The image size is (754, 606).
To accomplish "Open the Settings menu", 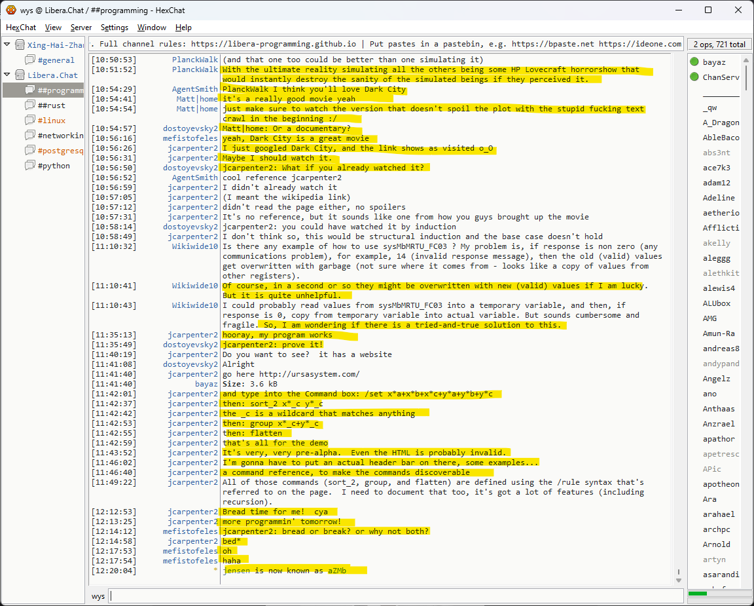I will pyautogui.click(x=115, y=28).
